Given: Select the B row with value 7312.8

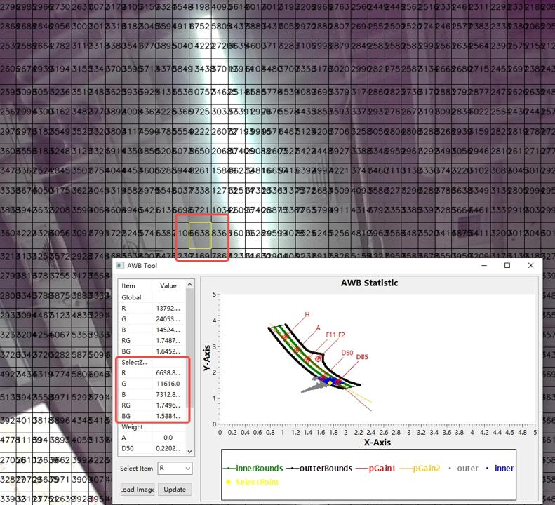Looking at the screenshot, I should pyautogui.click(x=152, y=394).
